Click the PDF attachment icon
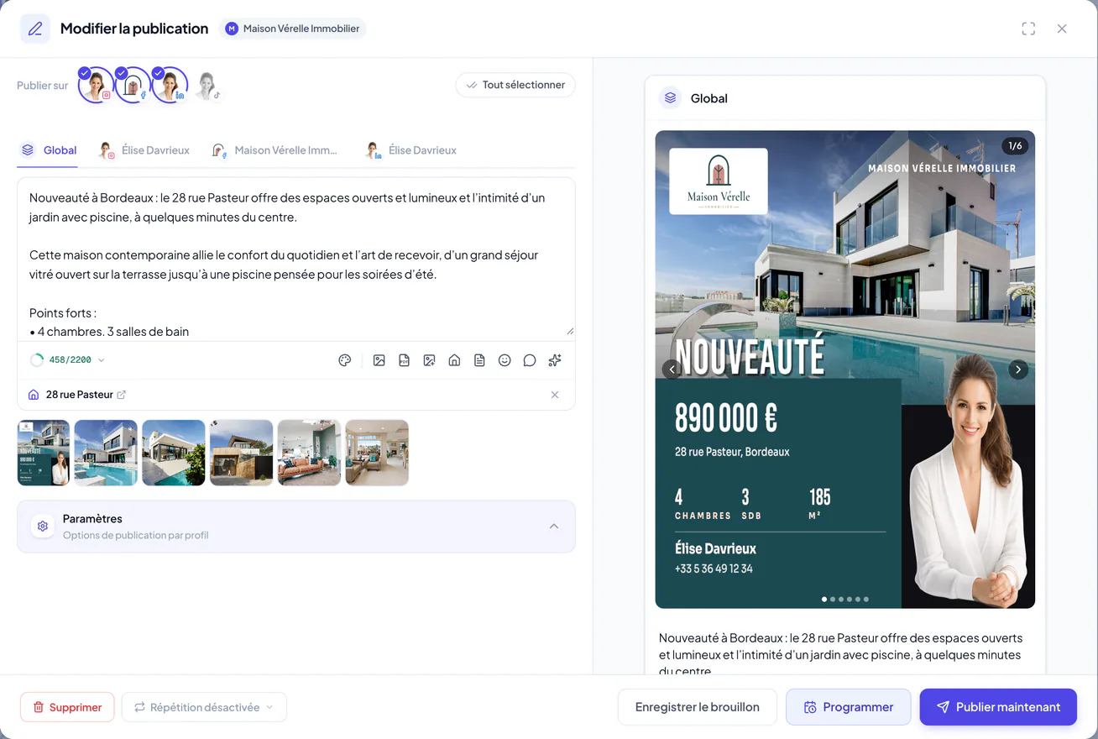This screenshot has width=1098, height=739. [404, 360]
